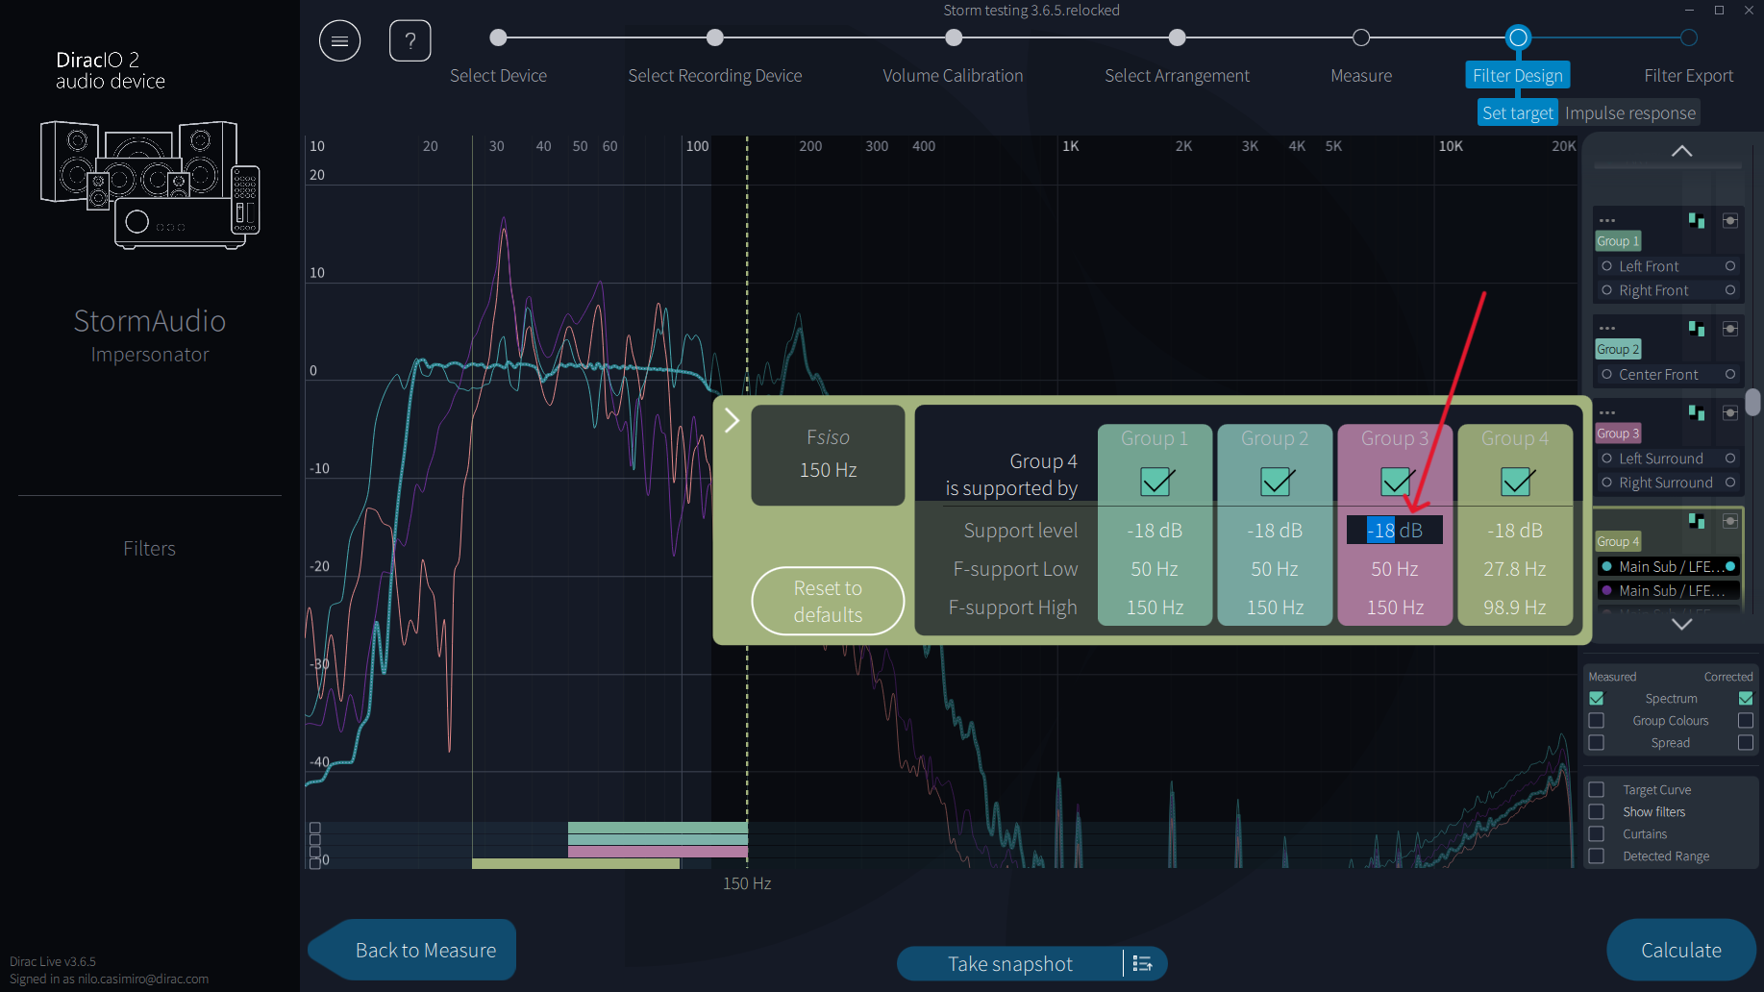Enable Show filters checkbox
The height and width of the screenshot is (992, 1764).
1597,812
